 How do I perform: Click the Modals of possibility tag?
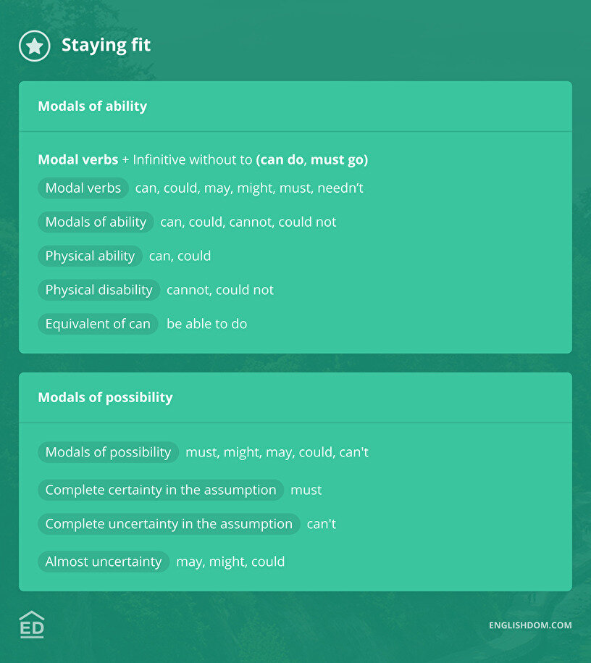coord(108,452)
